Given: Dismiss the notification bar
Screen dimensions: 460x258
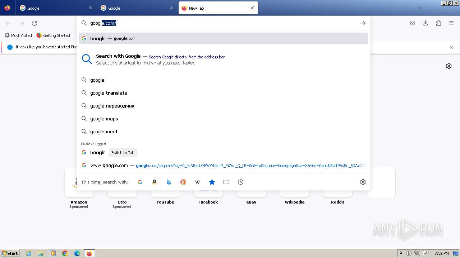Looking at the screenshot, I should [451, 47].
